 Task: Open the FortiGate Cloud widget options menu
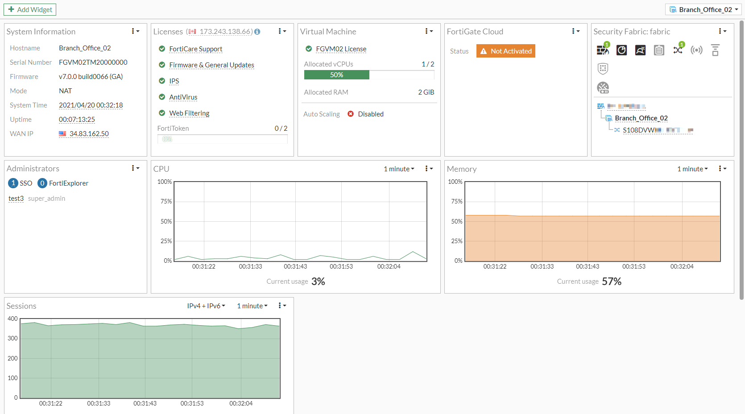[575, 31]
